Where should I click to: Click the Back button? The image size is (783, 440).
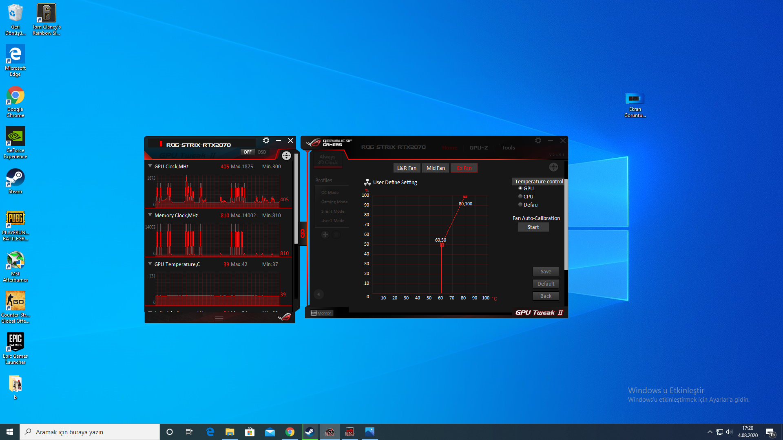(x=546, y=296)
